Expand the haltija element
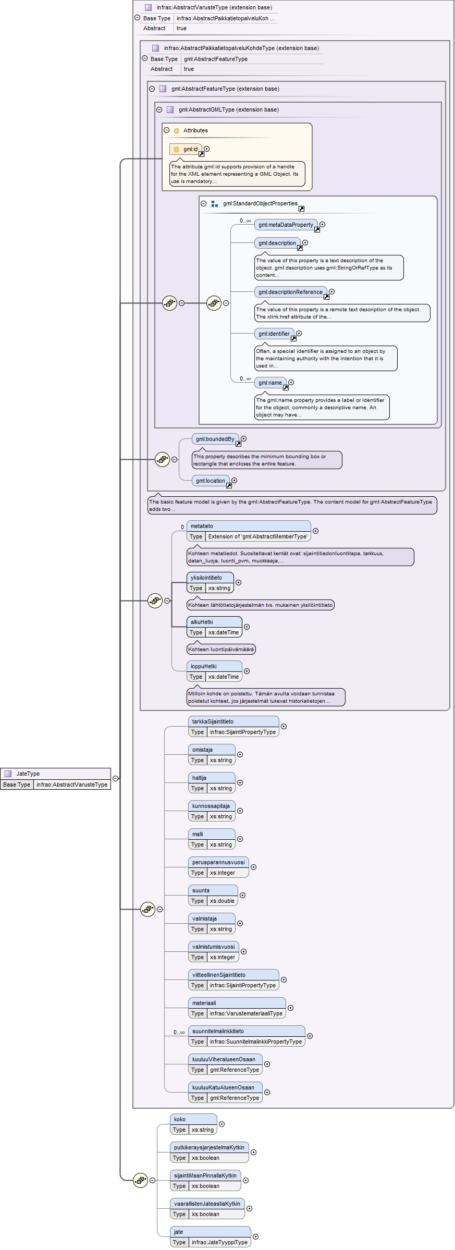This screenshot has height=1250, width=455. coord(240,783)
